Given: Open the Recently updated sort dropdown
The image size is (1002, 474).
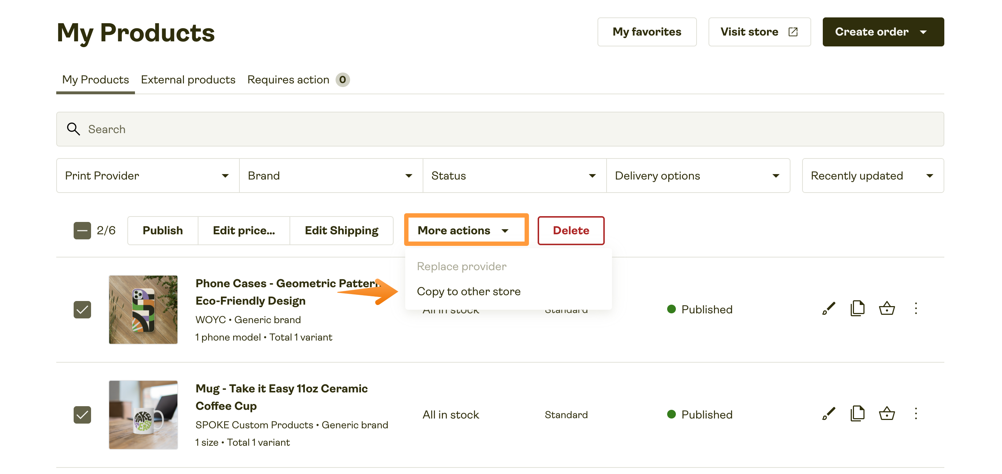Looking at the screenshot, I should point(872,176).
